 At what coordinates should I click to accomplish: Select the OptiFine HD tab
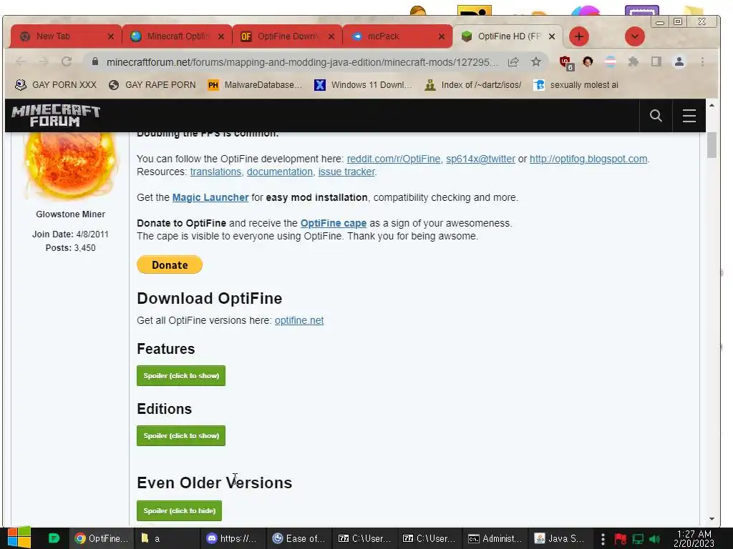click(x=509, y=36)
